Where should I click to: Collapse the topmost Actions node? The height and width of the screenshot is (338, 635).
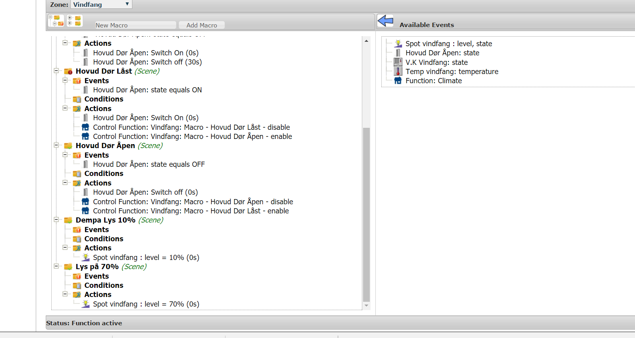(65, 43)
